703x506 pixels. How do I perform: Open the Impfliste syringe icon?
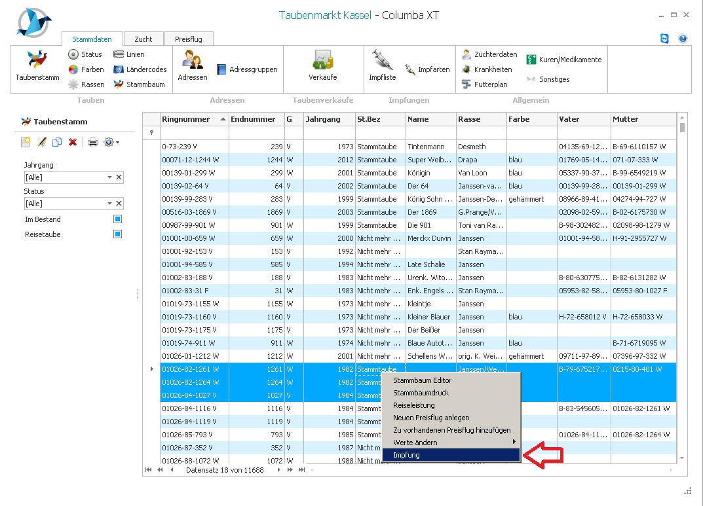(x=382, y=64)
